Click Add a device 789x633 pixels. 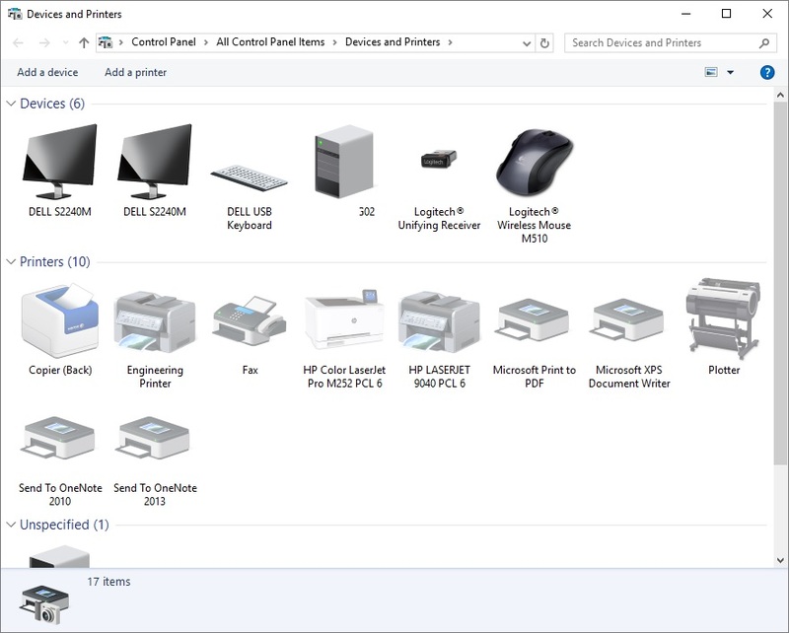point(46,72)
